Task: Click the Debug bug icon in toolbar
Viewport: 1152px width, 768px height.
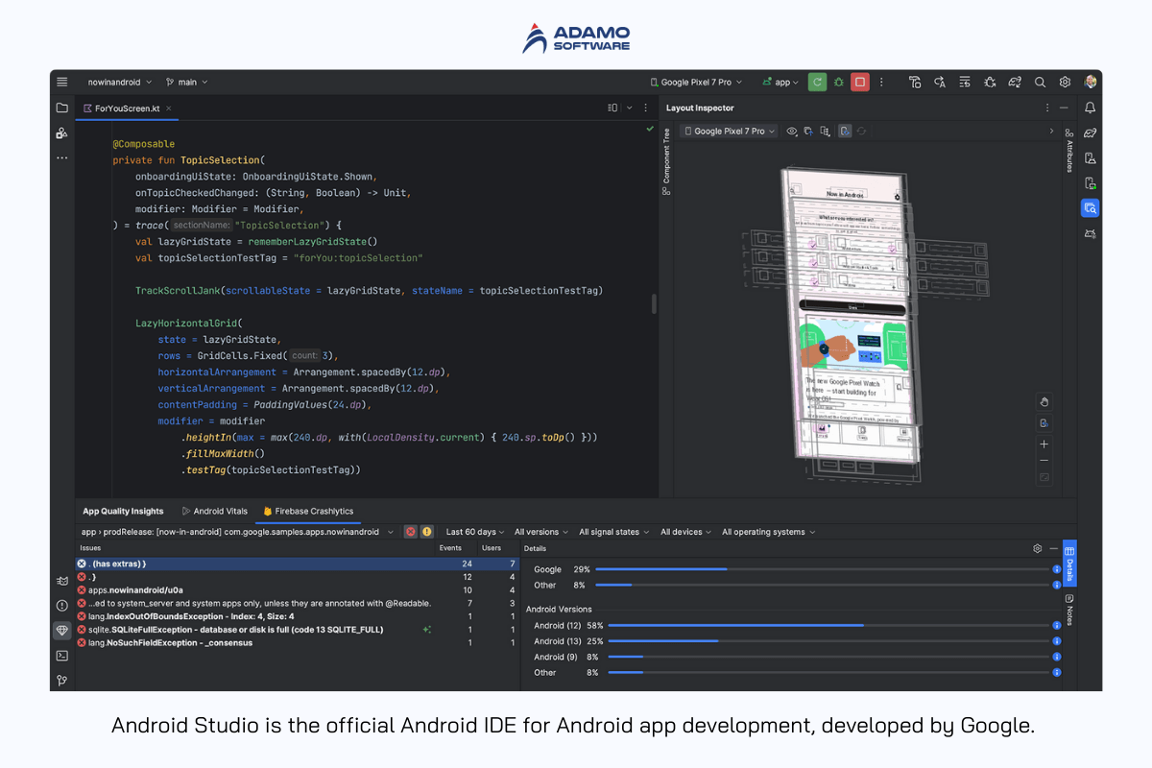Action: [838, 83]
